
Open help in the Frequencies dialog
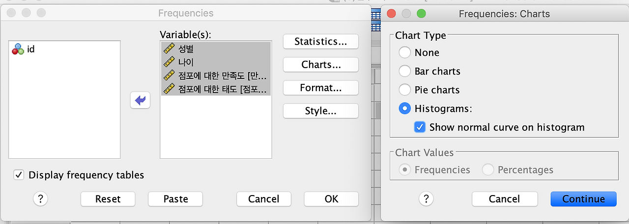pyautogui.click(x=40, y=199)
